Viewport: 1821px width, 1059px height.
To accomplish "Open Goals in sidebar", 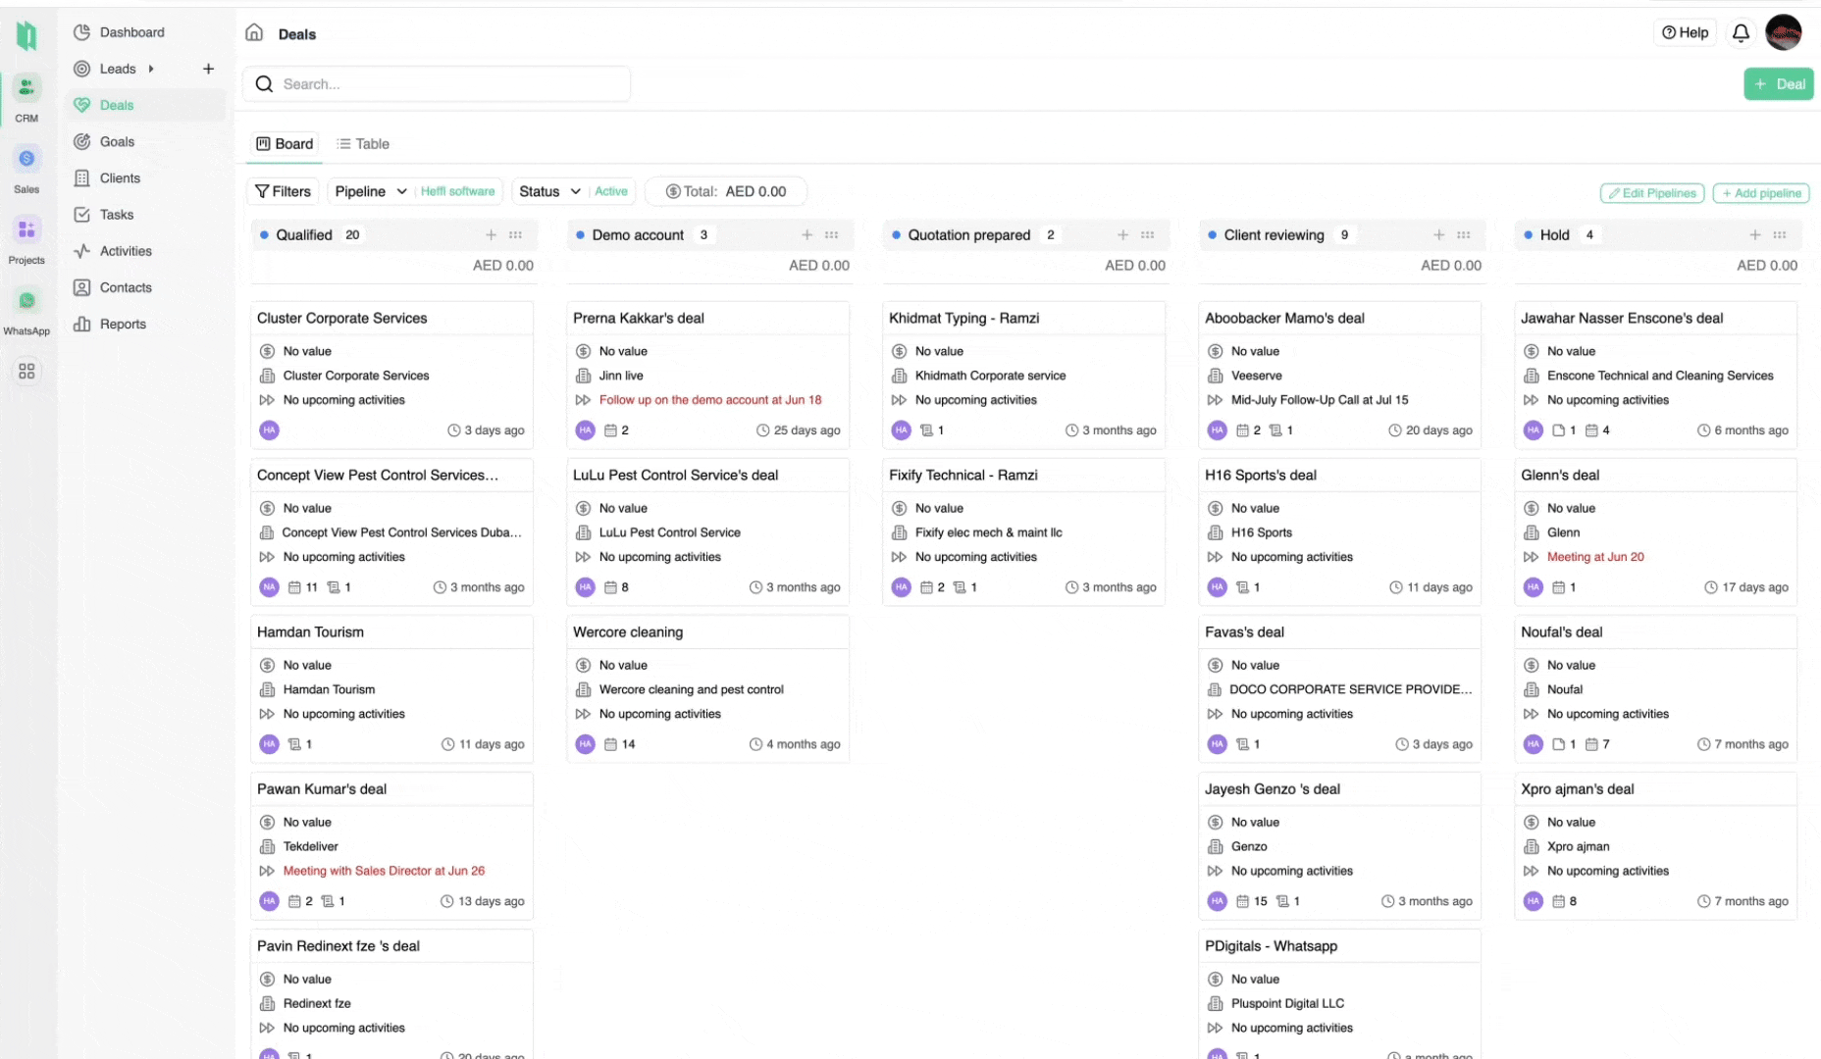I will pos(117,141).
